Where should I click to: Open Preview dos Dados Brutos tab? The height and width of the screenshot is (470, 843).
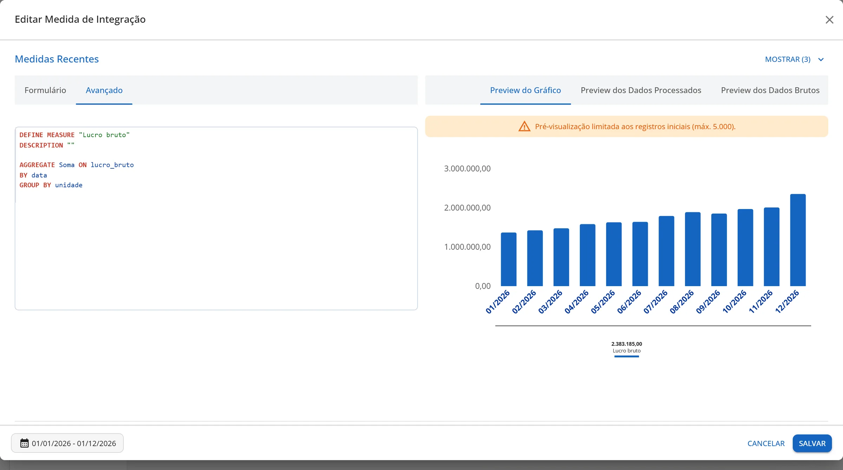[770, 90]
